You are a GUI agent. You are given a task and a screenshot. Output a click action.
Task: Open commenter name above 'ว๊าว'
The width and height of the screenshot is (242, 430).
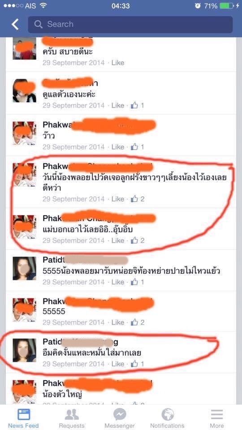tap(99, 125)
